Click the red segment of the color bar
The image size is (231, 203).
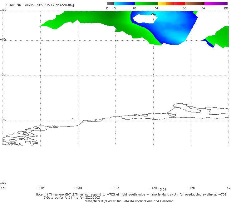[x=179, y=4]
